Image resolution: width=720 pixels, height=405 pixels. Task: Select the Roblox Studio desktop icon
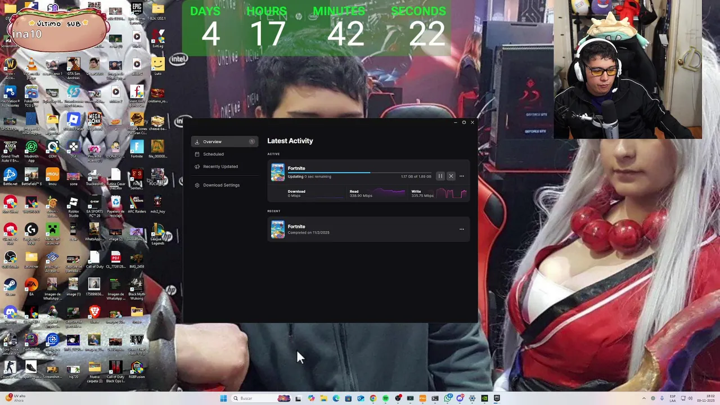pyautogui.click(x=74, y=206)
